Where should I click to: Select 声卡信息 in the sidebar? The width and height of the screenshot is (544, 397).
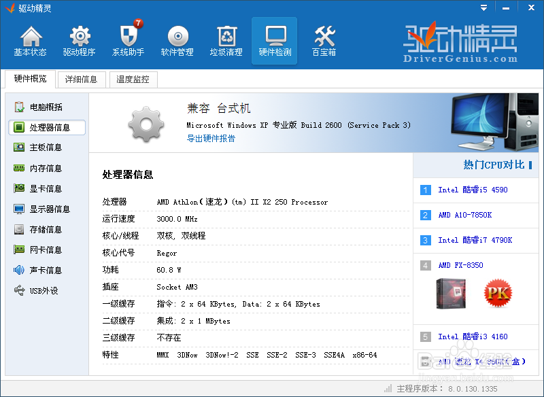(46, 270)
